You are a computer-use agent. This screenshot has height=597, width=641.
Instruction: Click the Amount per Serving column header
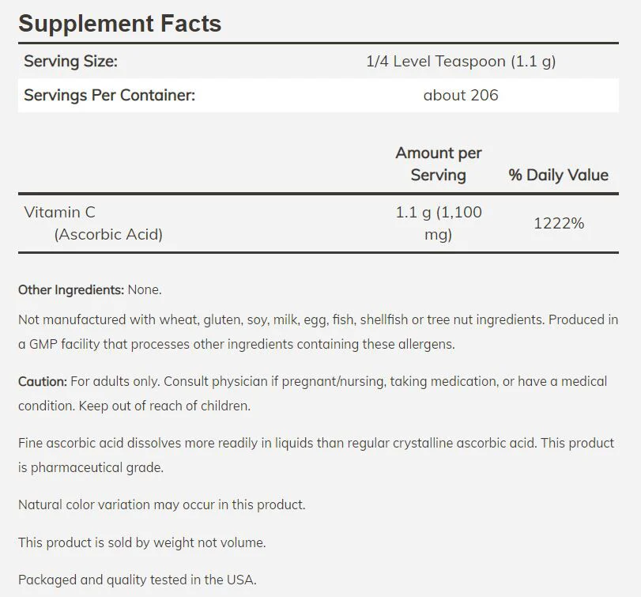click(x=438, y=164)
